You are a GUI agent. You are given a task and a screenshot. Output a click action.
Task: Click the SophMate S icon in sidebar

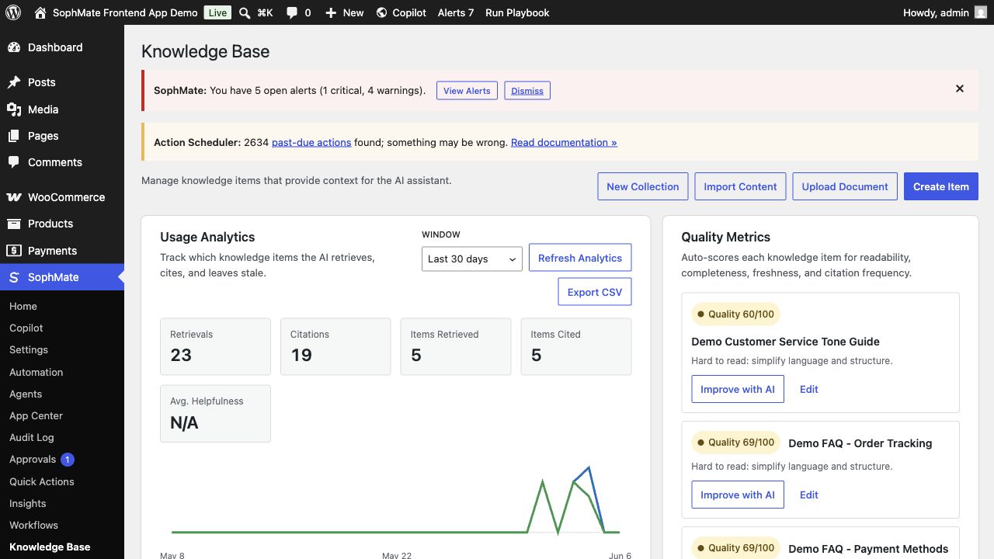14,277
